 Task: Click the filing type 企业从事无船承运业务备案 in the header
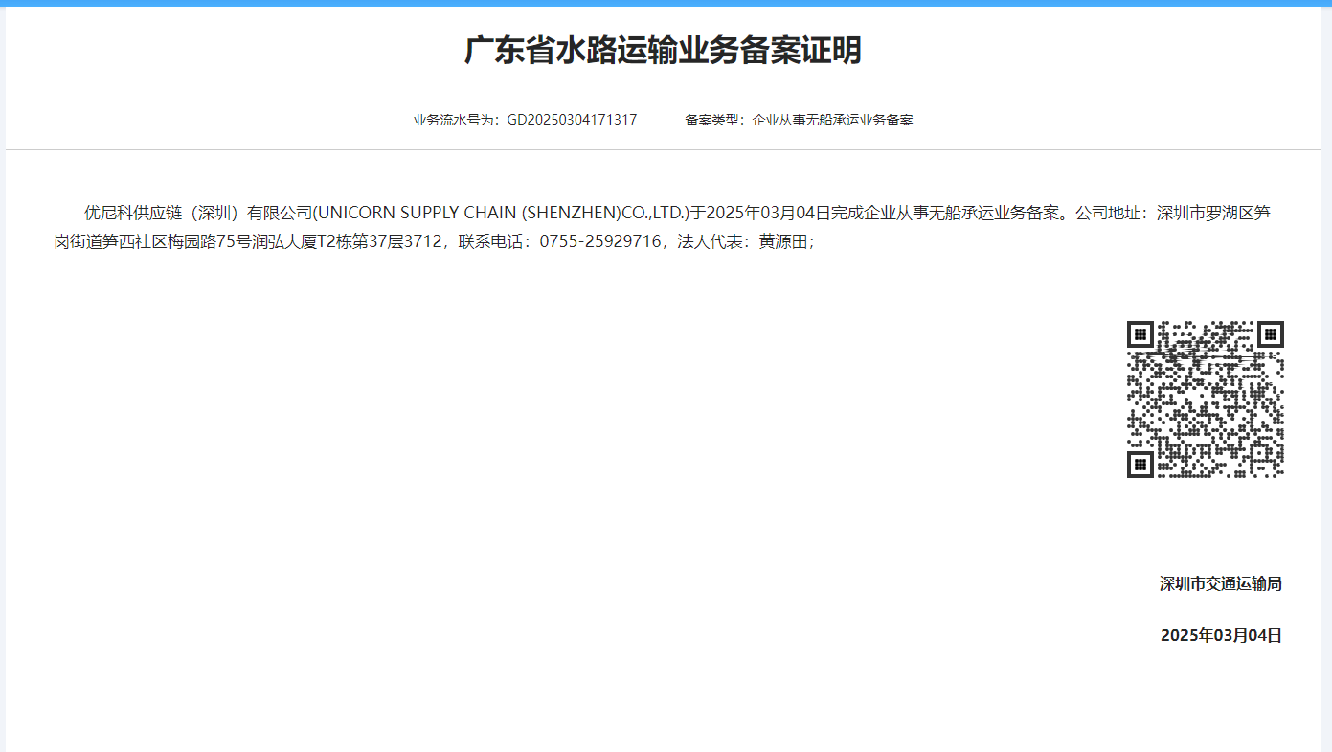[x=832, y=120]
